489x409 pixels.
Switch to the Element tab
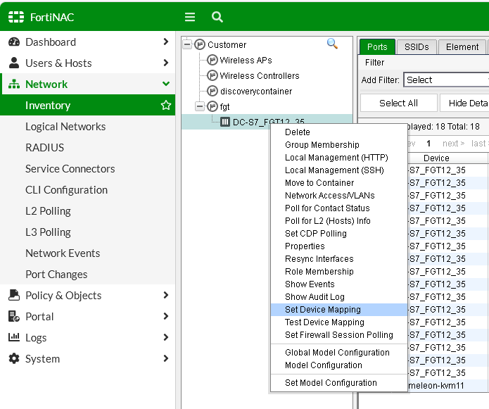coord(462,46)
